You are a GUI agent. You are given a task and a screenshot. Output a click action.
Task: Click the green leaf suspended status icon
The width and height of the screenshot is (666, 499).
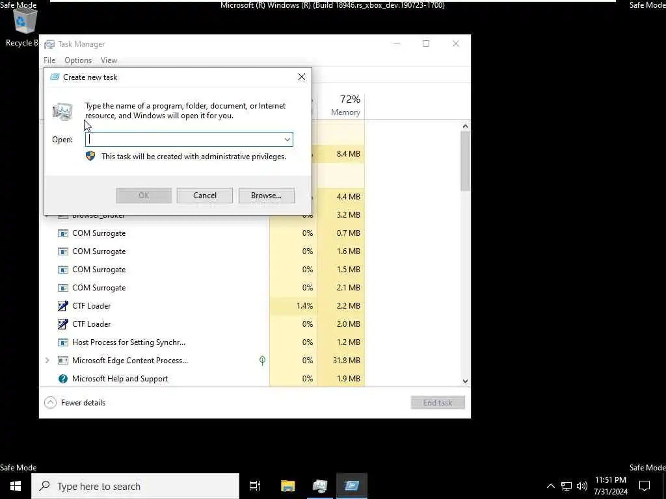coord(263,361)
